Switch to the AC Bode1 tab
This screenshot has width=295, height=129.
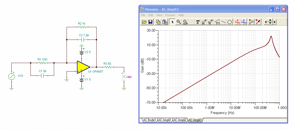[149, 120]
